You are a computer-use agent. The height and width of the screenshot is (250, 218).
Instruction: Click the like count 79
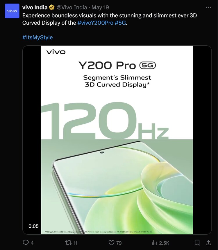[x=119, y=243]
